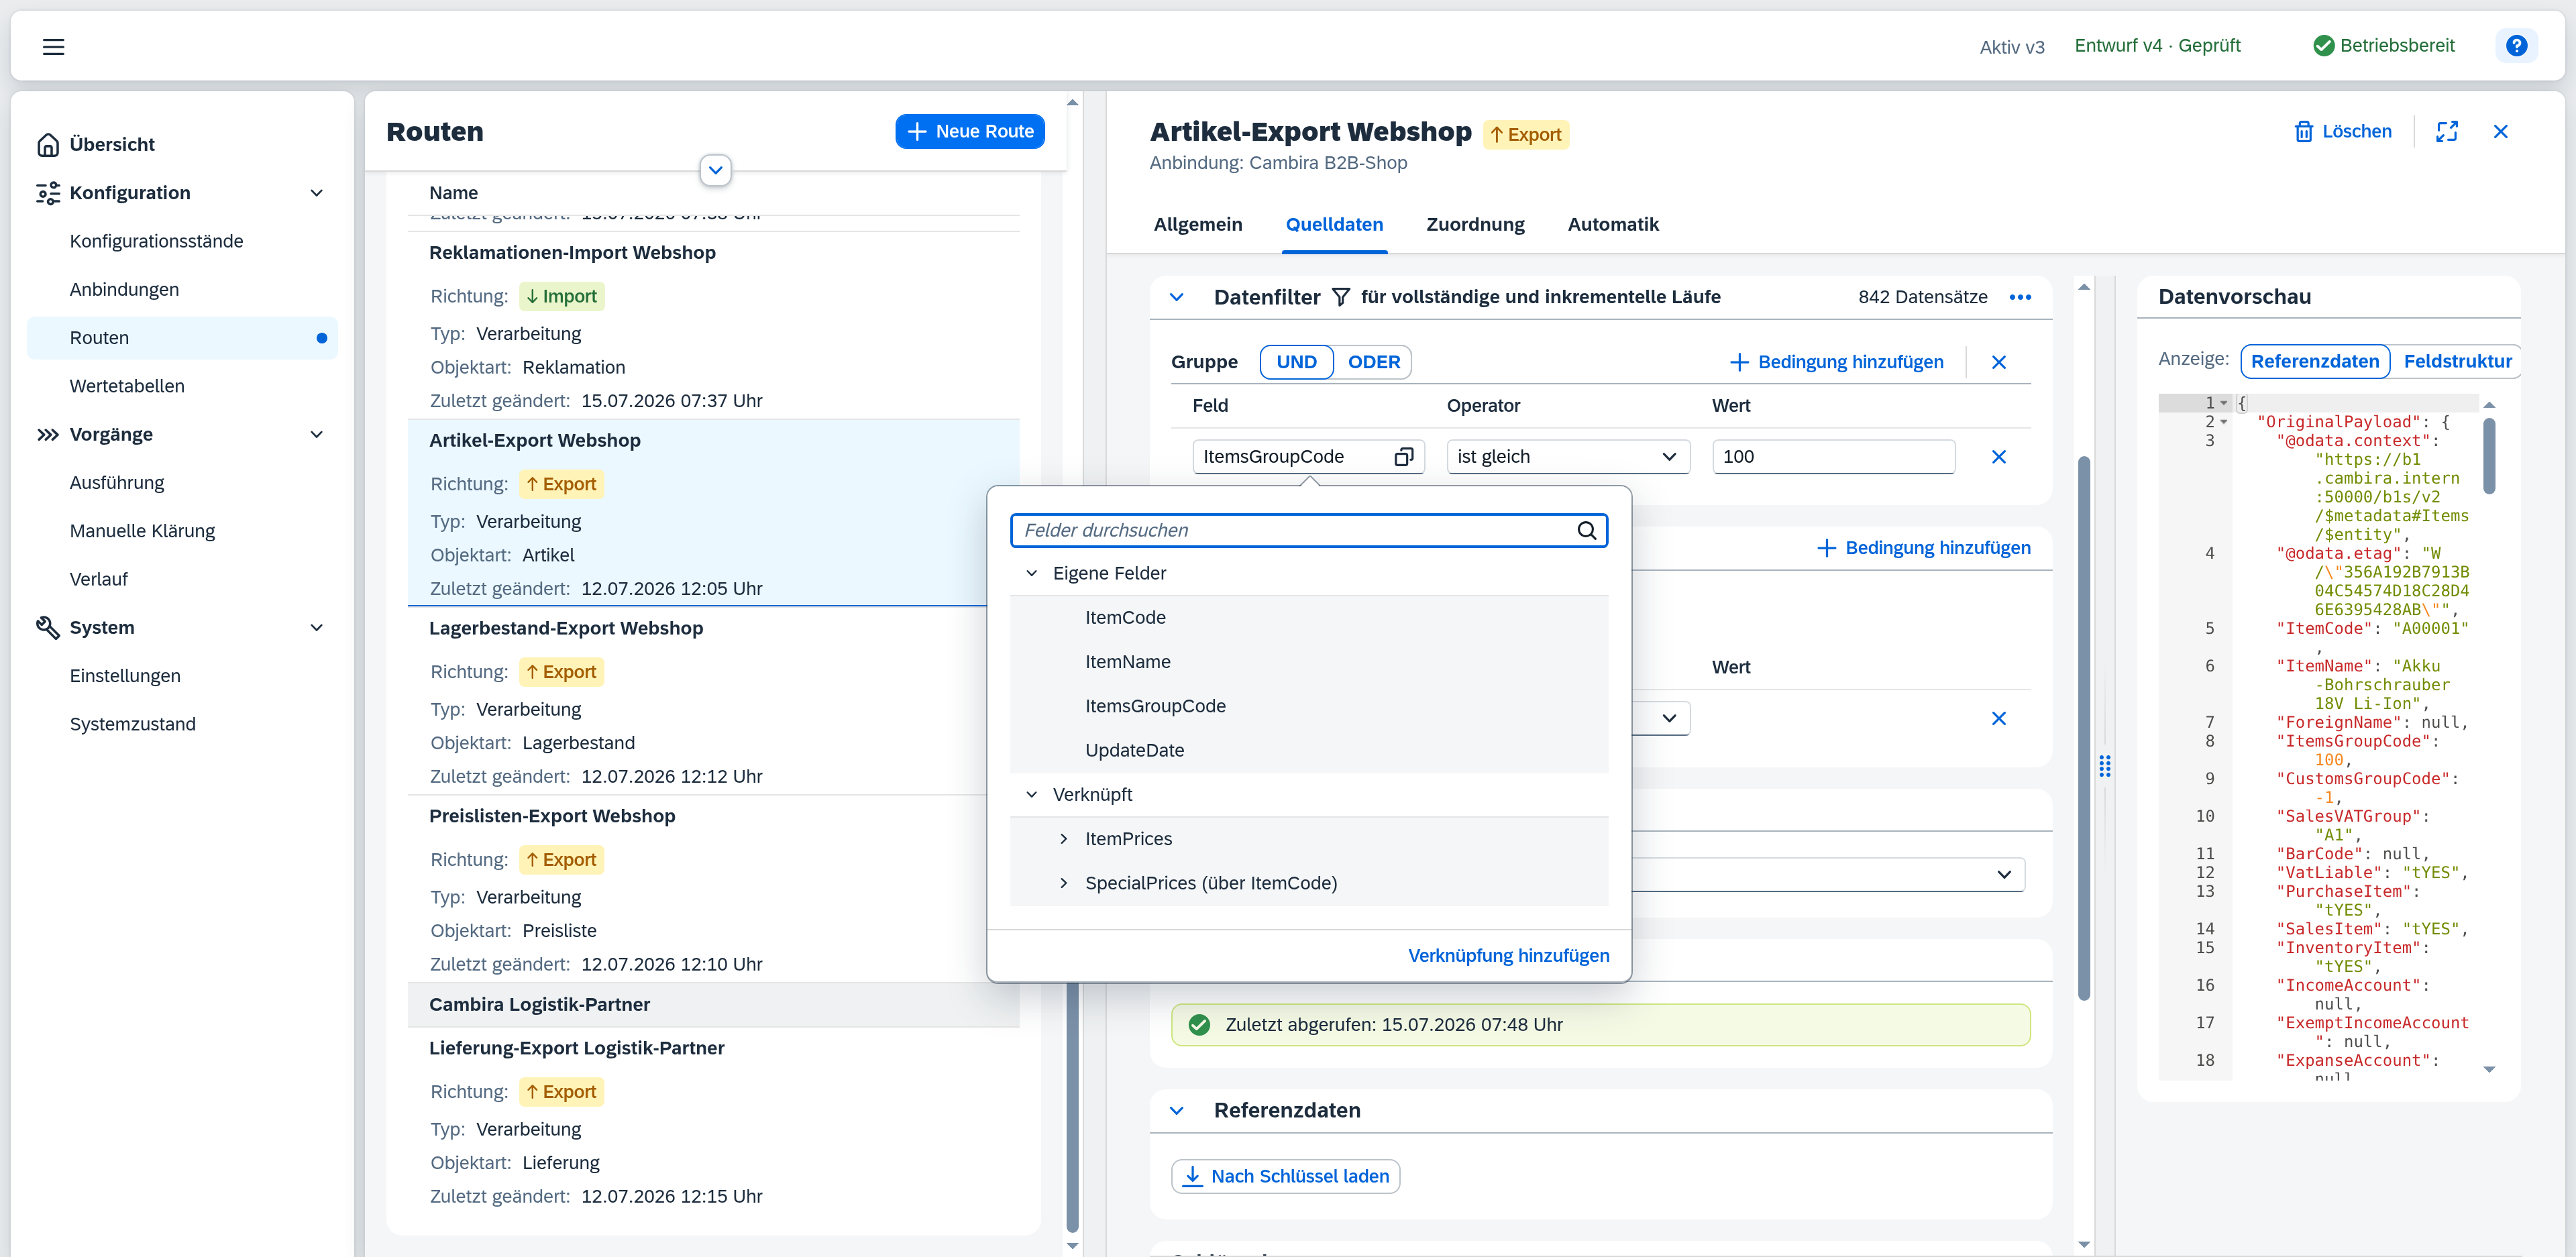Collapse Eigene Felder group
Viewport: 2576px width, 1257px height.
click(1031, 574)
